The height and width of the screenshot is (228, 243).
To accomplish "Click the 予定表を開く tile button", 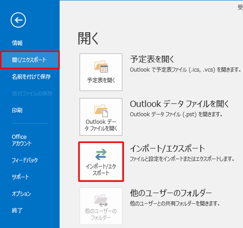I will point(101,72).
